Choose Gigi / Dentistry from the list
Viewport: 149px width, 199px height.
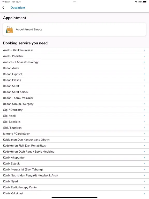[74, 110]
